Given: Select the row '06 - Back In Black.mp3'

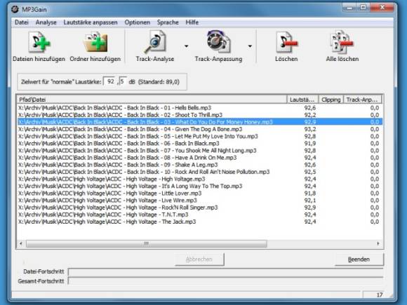Looking at the screenshot, I should [x=199, y=144].
